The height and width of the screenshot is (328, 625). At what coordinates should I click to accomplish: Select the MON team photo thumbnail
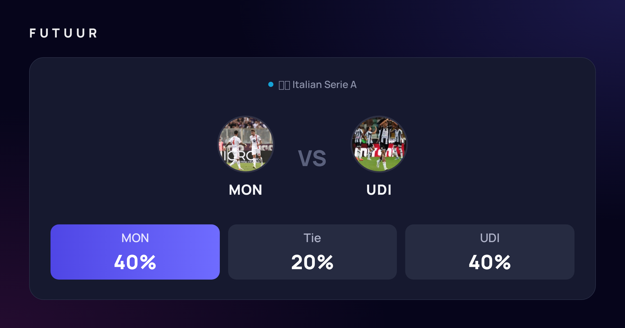(246, 144)
